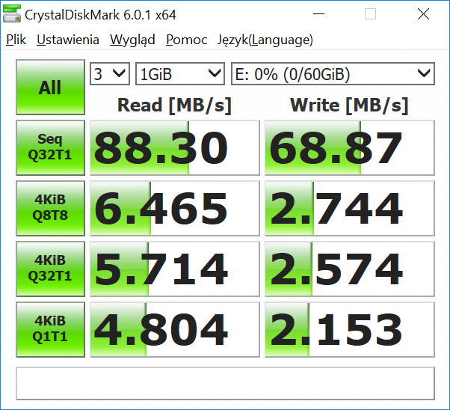Start the 4KiB Q1T1 benchmark
This screenshot has height=410, width=450.
50,329
